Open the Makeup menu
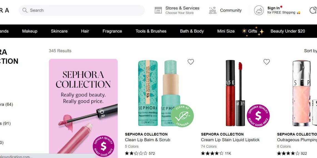The height and width of the screenshot is (158, 317). point(30,31)
